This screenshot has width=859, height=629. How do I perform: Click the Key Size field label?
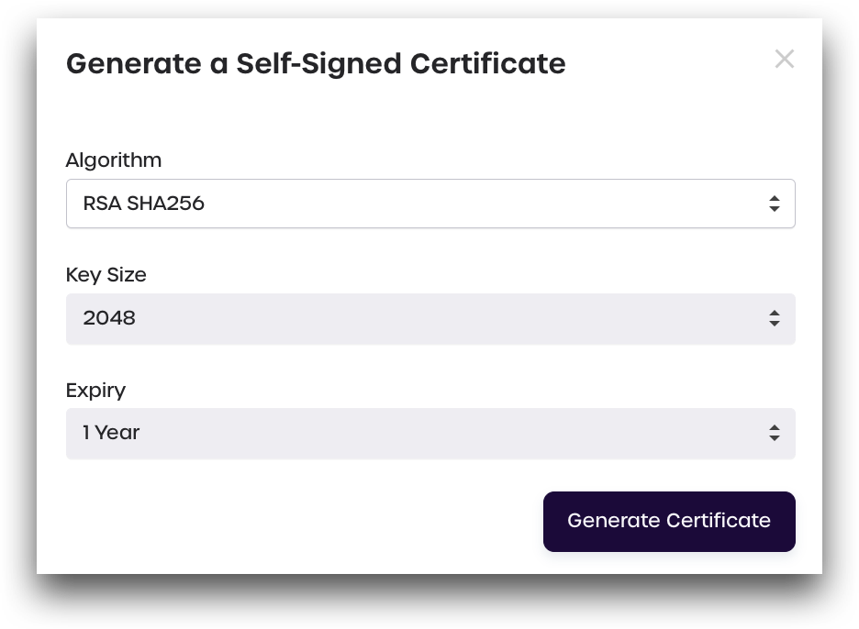tap(106, 275)
